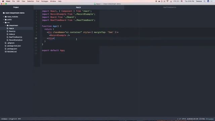The image size is (215, 121).
Task: Open RealTimeBoard.js from the tree
Action: (15, 37)
